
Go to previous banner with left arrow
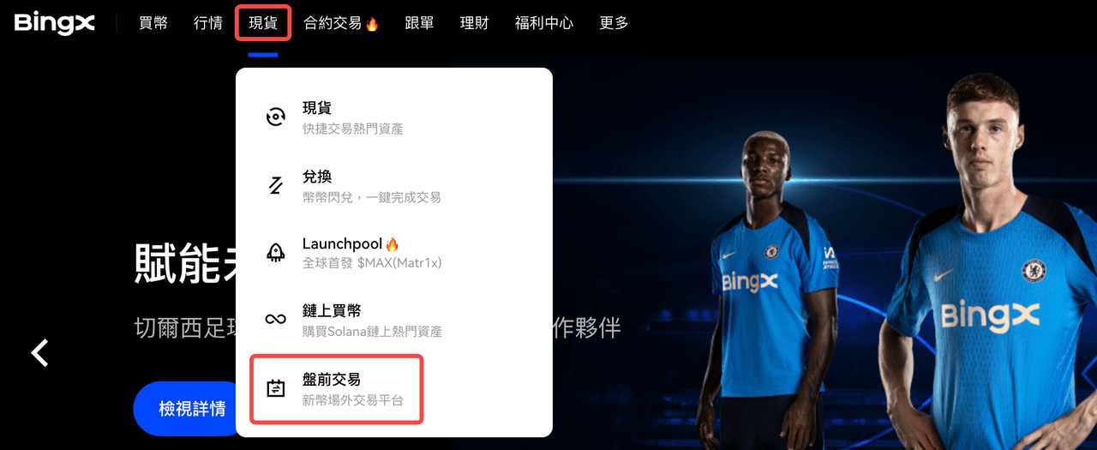(39, 352)
